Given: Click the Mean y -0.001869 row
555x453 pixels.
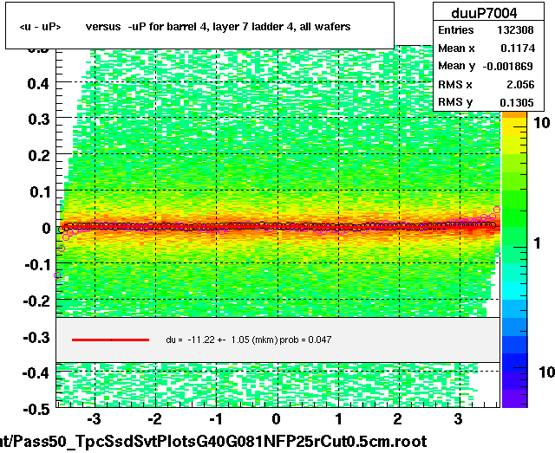Looking at the screenshot, I should 486,66.
